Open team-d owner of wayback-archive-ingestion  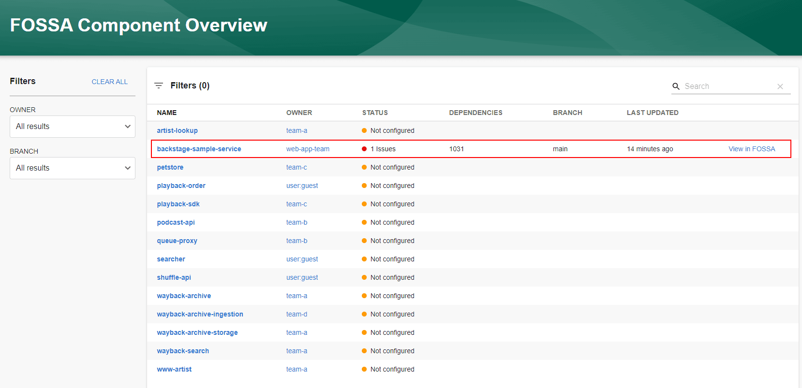click(297, 314)
